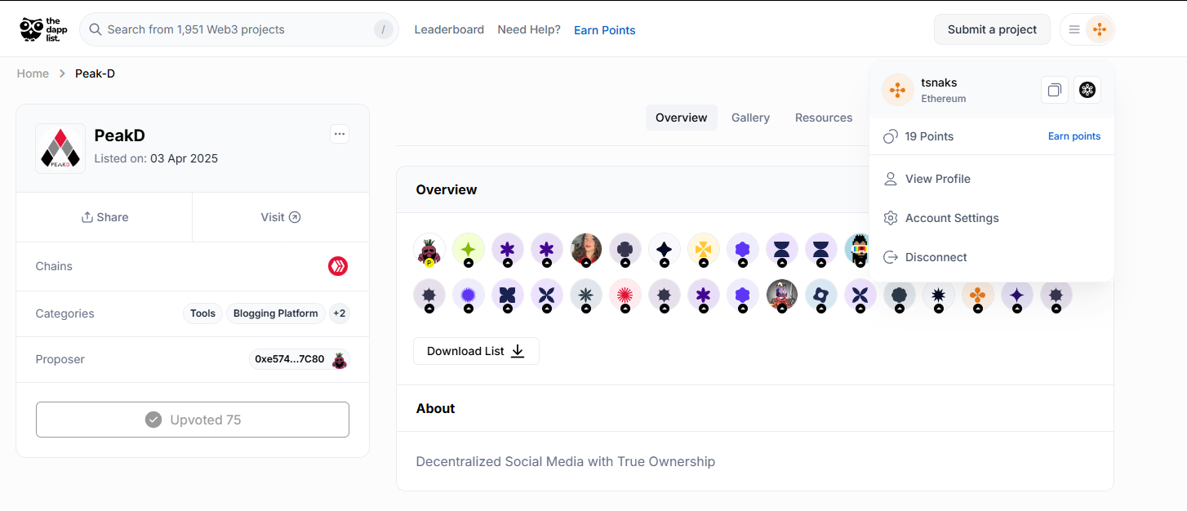
Task: Click Earn points in the account dropdown
Action: tap(1074, 136)
